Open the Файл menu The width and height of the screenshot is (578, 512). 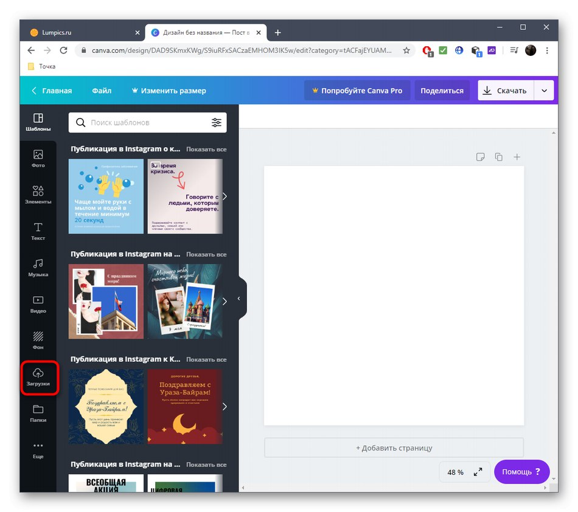[x=102, y=91]
